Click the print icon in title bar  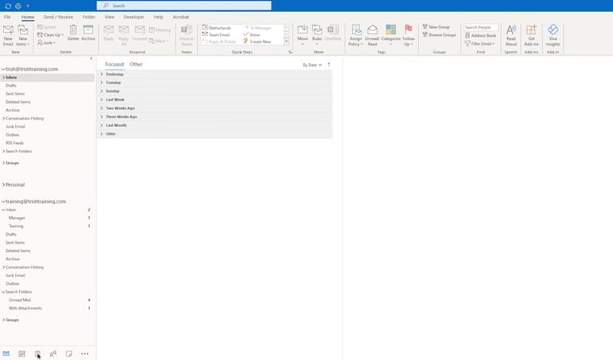tap(18, 6)
